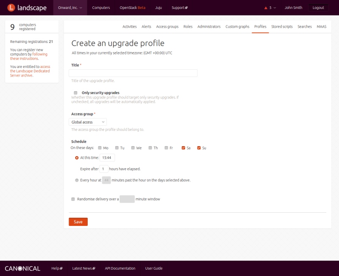Expand the Global access dropdown

pyautogui.click(x=88, y=122)
